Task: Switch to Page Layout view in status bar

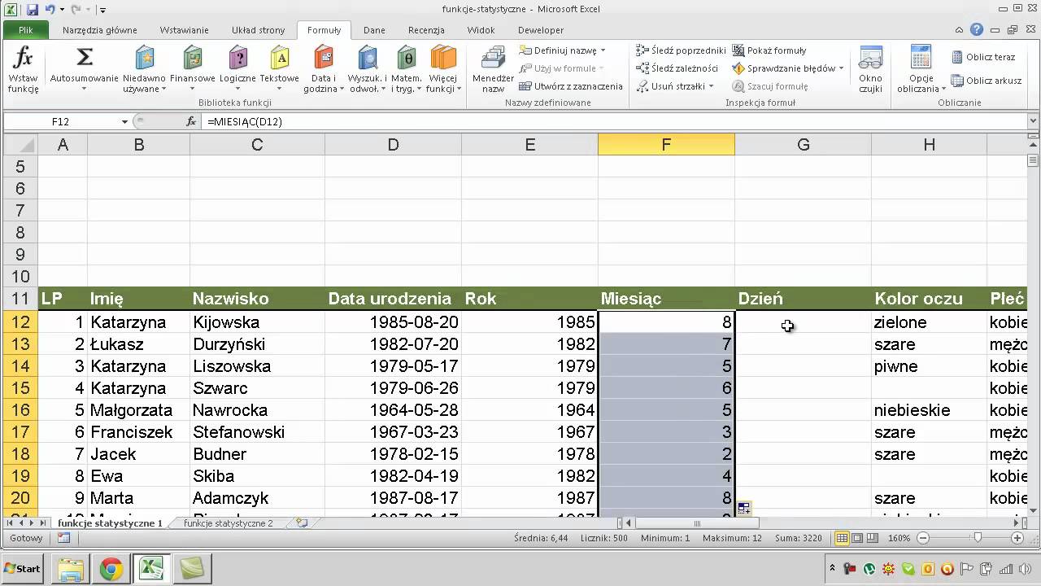Action: pos(857,538)
